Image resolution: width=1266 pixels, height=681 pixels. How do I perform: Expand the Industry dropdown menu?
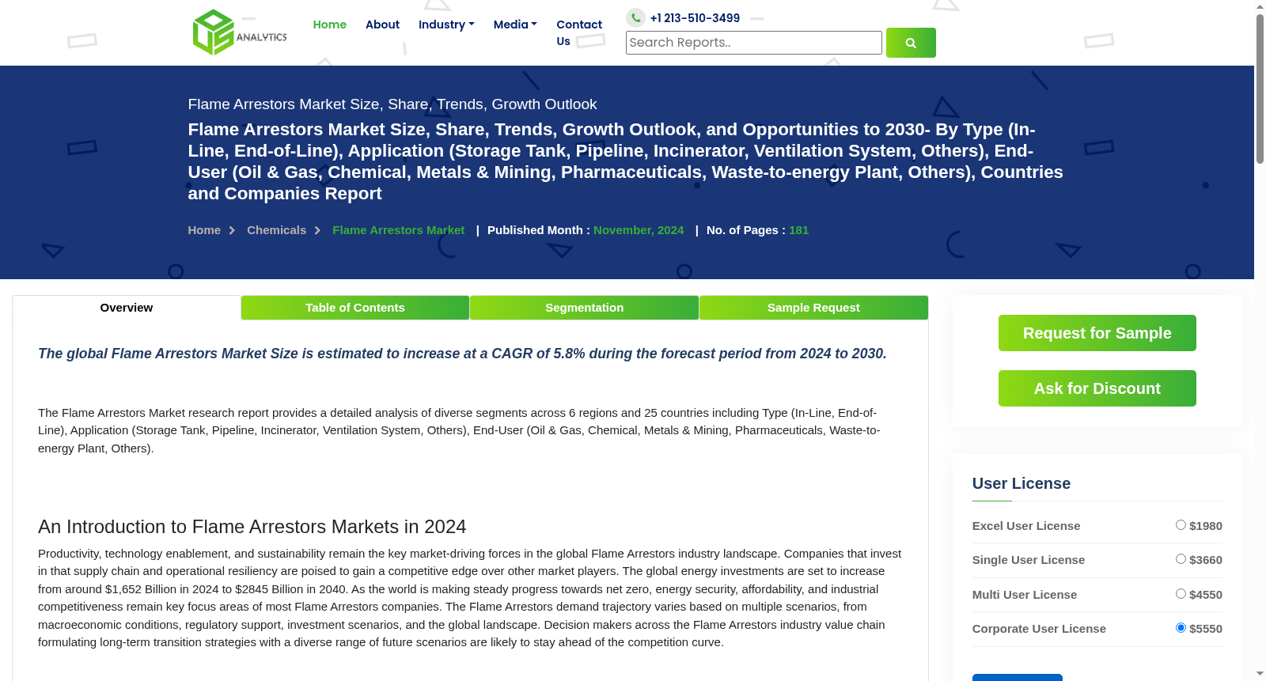click(x=446, y=25)
